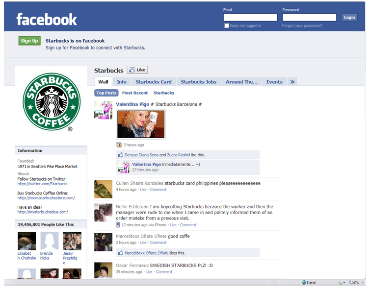This screenshot has width=369, height=292.
Task: Click the Password input field
Action: (x=309, y=17)
